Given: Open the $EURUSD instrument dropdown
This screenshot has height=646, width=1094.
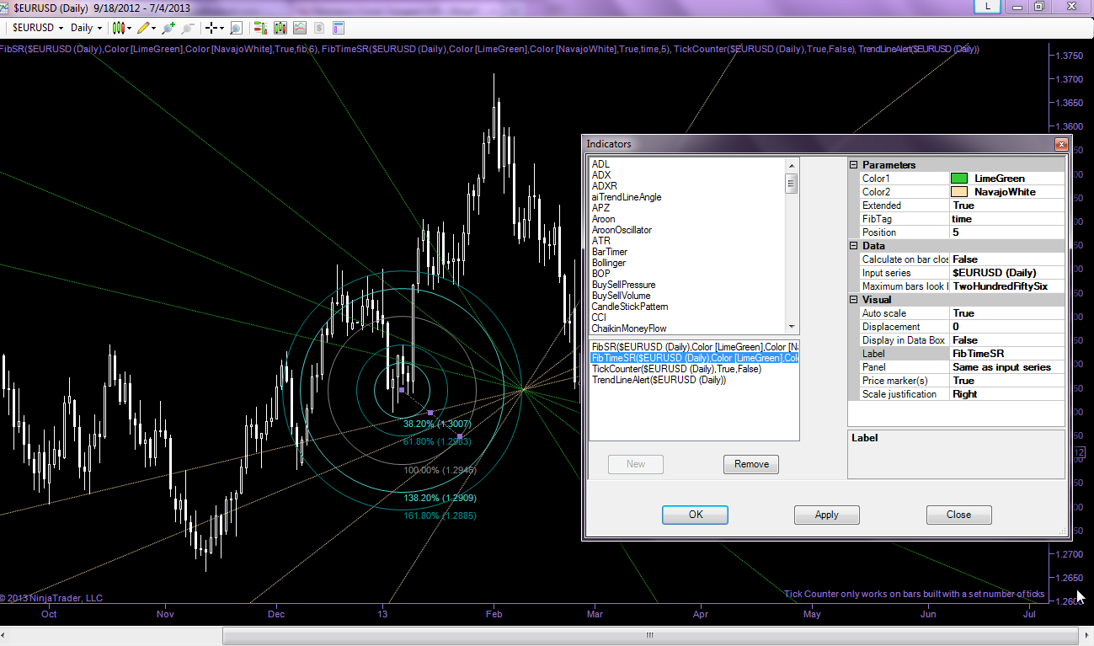Looking at the screenshot, I should tap(37, 28).
